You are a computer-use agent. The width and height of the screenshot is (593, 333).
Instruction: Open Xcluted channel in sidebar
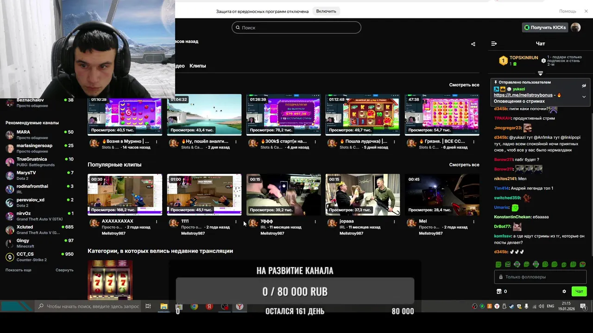pyautogui.click(x=39, y=230)
